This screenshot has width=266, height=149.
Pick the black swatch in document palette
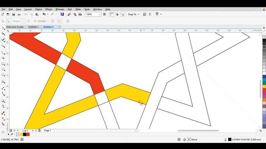tap(25, 135)
